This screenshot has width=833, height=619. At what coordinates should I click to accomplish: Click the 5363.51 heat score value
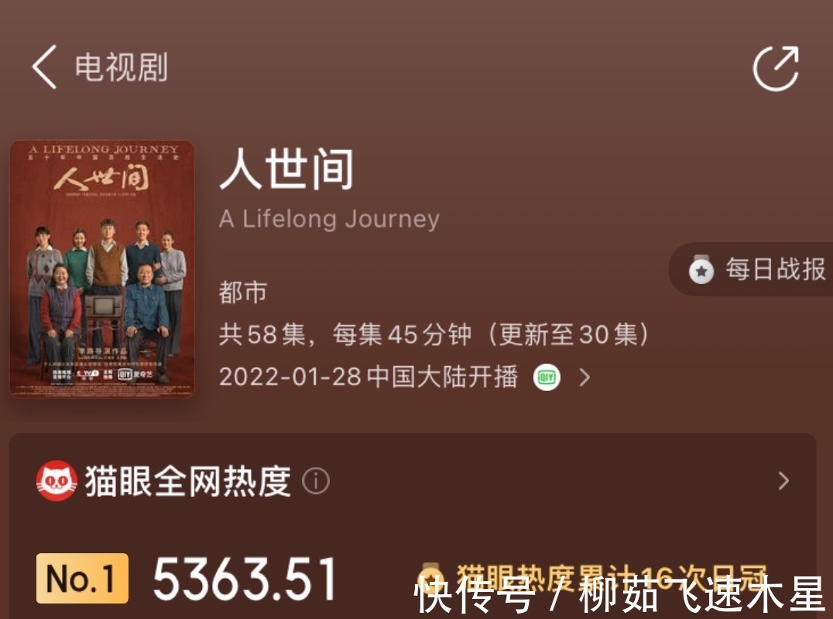pyautogui.click(x=245, y=579)
